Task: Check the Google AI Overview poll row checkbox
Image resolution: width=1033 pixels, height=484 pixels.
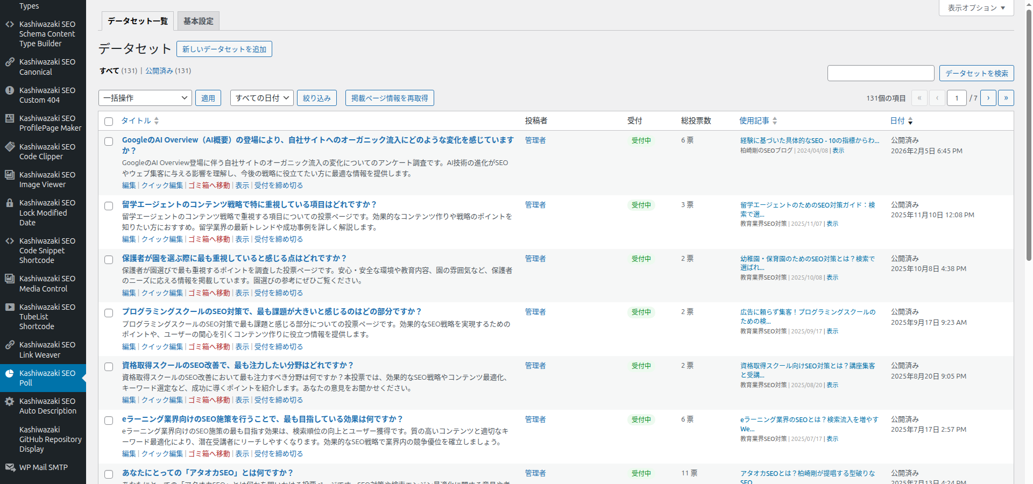Action: tap(109, 141)
